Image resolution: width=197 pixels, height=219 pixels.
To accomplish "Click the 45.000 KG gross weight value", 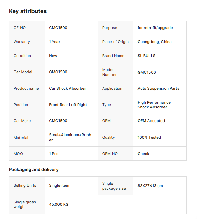I will [x=58, y=204].
